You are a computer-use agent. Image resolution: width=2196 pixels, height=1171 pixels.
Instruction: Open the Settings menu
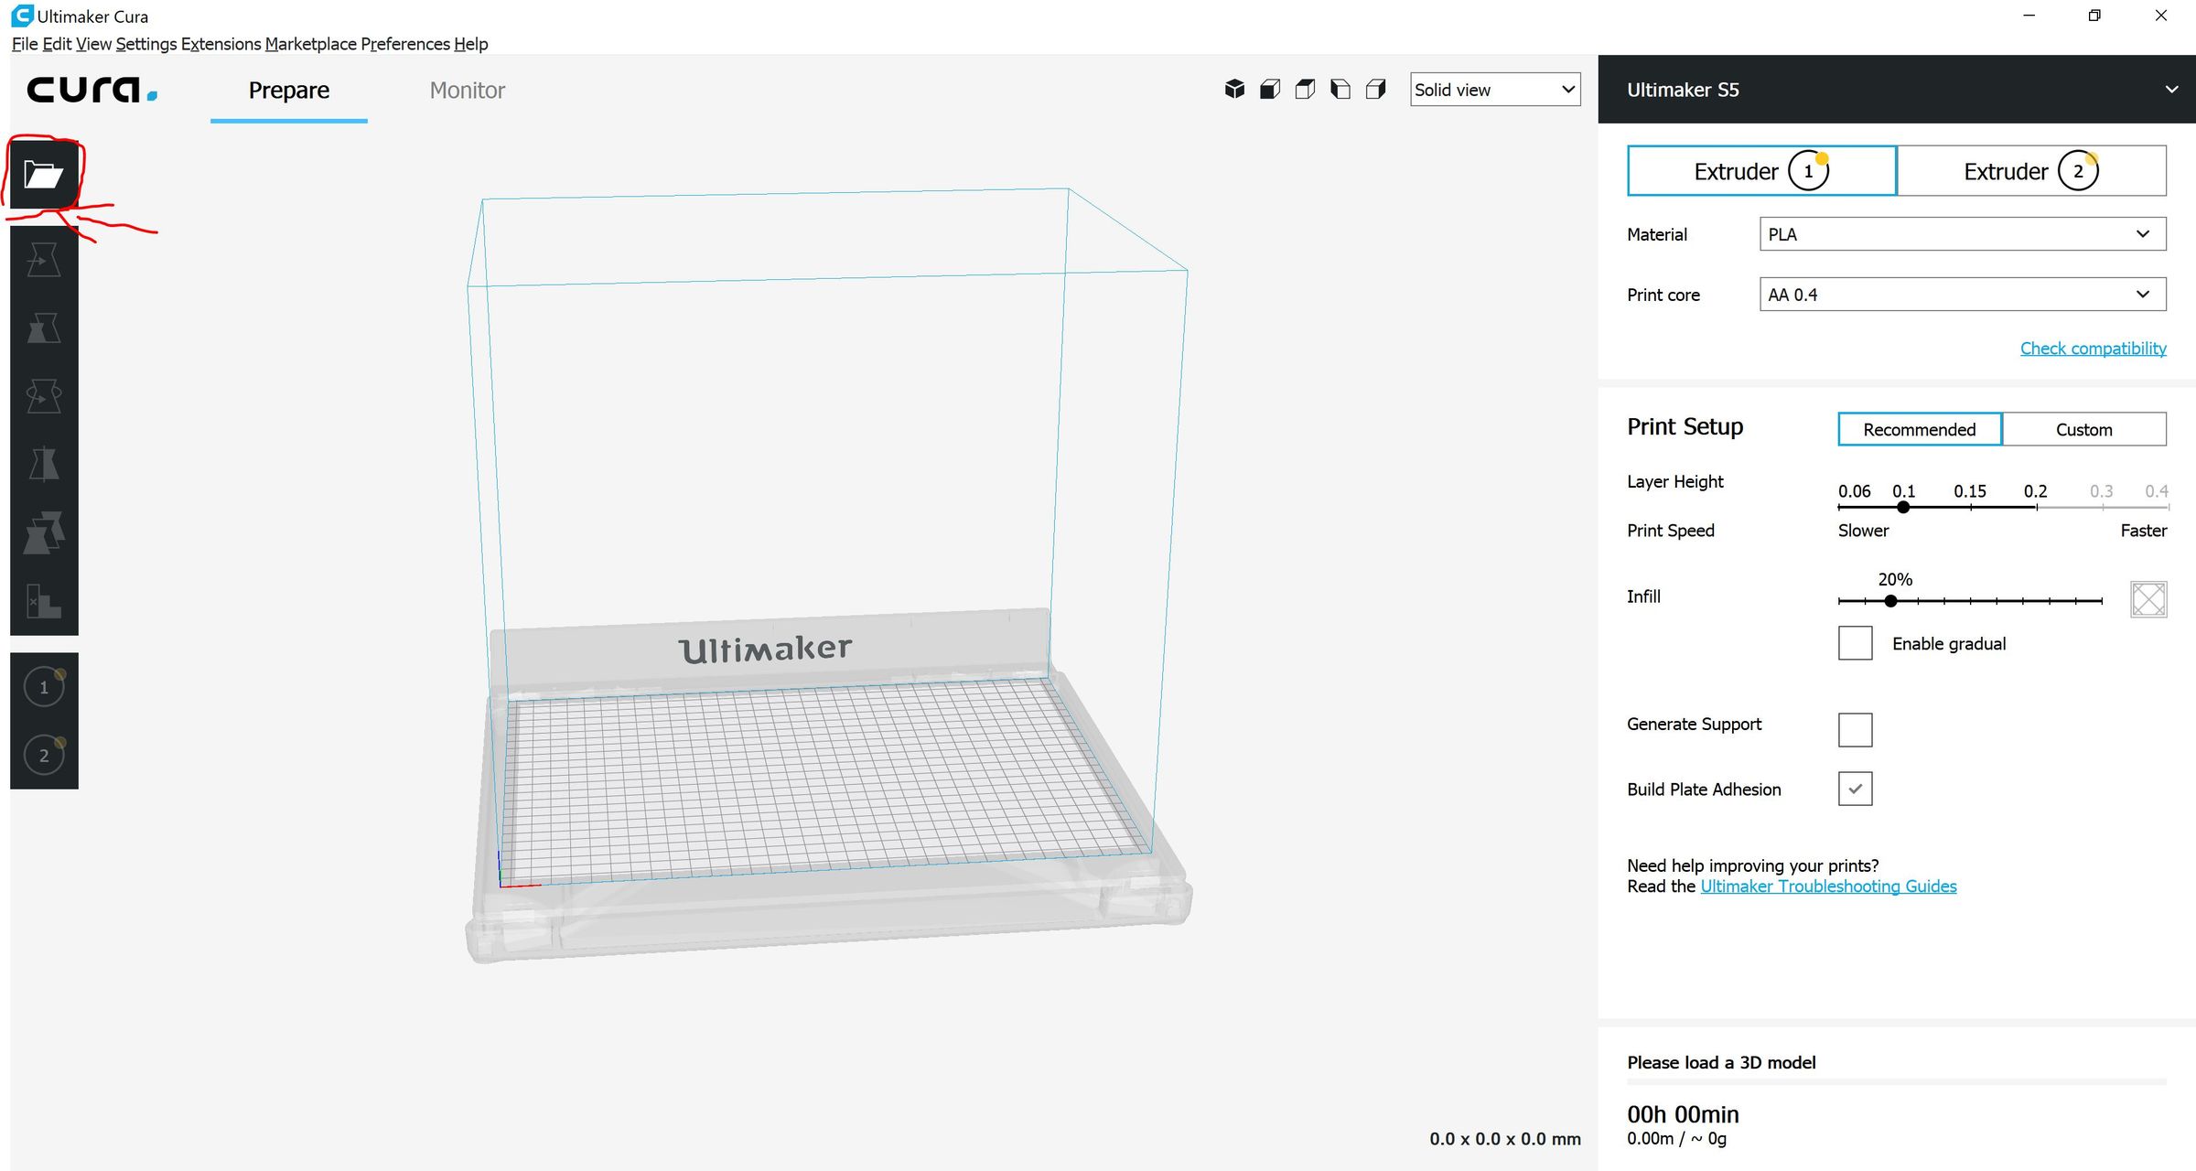(146, 44)
